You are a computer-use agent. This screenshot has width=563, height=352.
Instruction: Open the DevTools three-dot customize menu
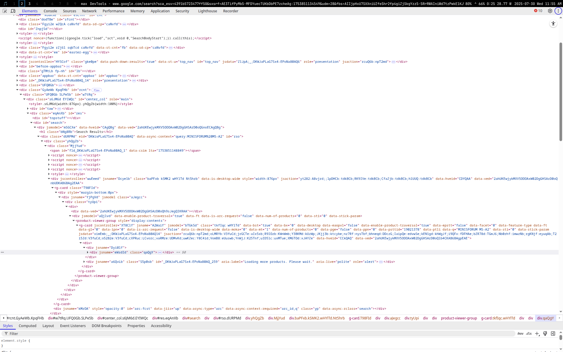558,11
